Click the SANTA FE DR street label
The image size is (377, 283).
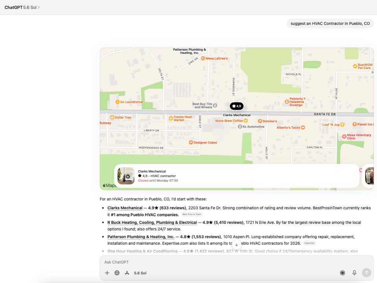(x=325, y=114)
